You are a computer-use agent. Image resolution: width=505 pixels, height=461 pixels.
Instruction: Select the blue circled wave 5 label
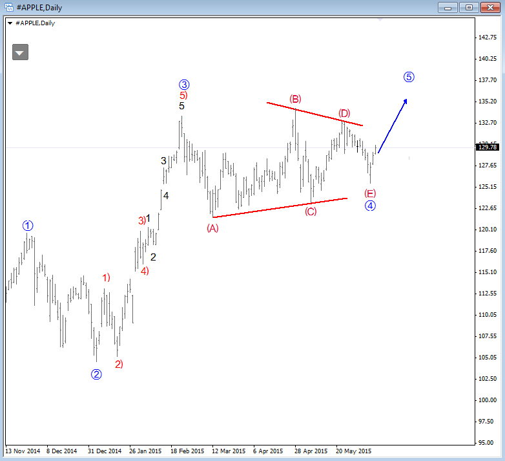pyautogui.click(x=409, y=77)
